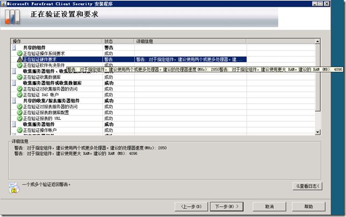This screenshot has height=217, width=346.
Task: Click the 详细信息 column header
Action: pyautogui.click(x=190, y=41)
